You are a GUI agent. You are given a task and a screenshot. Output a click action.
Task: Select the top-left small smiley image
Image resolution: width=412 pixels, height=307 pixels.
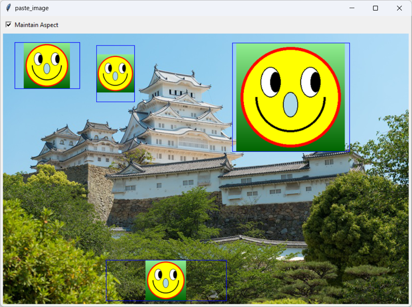coord(47,65)
